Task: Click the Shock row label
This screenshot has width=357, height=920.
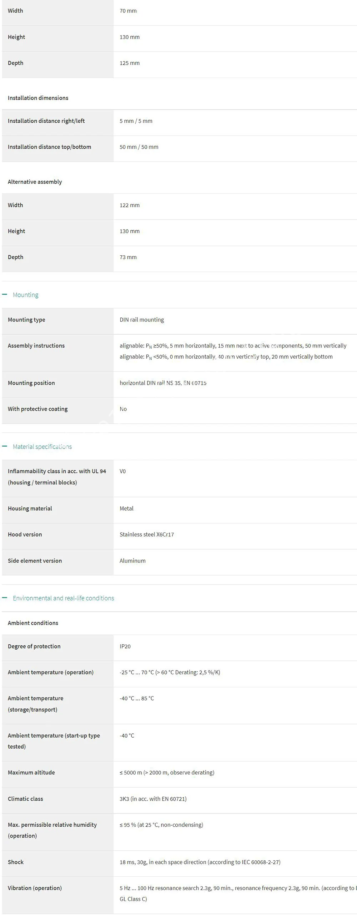Action: (16, 862)
